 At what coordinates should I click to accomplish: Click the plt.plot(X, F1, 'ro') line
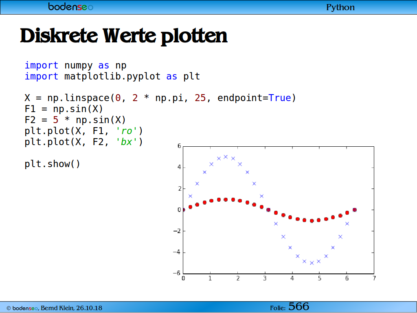[84, 131]
